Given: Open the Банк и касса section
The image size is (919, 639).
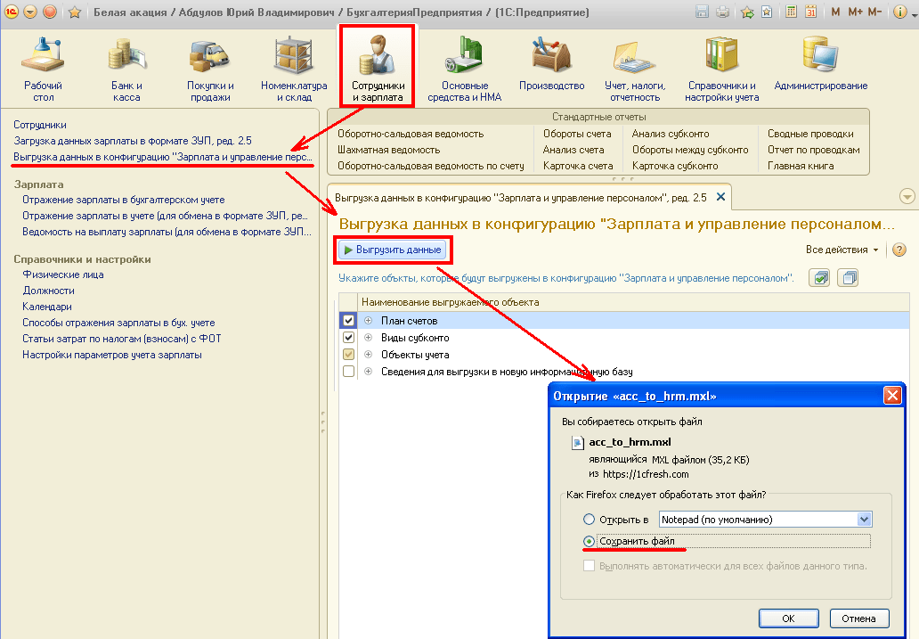Looking at the screenshot, I should coord(126,70).
